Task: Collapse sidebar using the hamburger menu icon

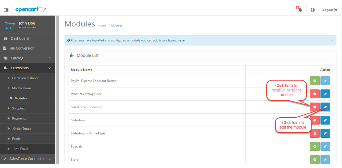Action: coord(6,10)
